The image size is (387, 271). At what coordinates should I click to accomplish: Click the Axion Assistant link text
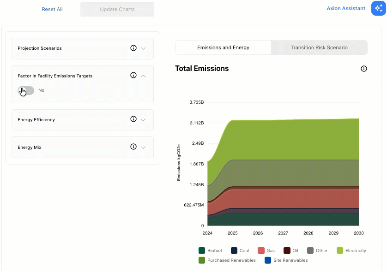pos(346,8)
